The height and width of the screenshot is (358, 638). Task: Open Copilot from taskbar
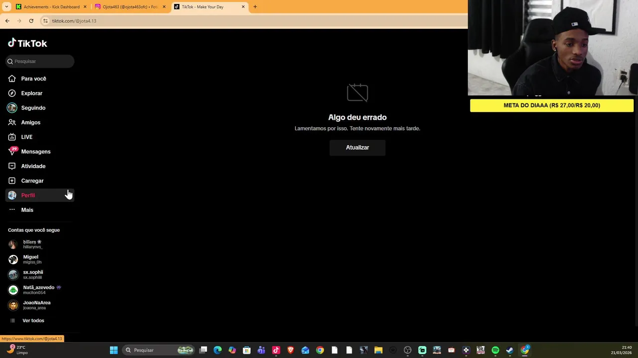tap(232, 350)
